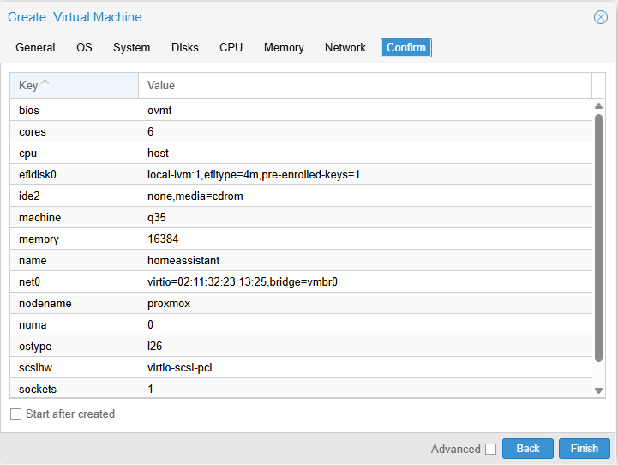Open the Network tab

coord(345,48)
